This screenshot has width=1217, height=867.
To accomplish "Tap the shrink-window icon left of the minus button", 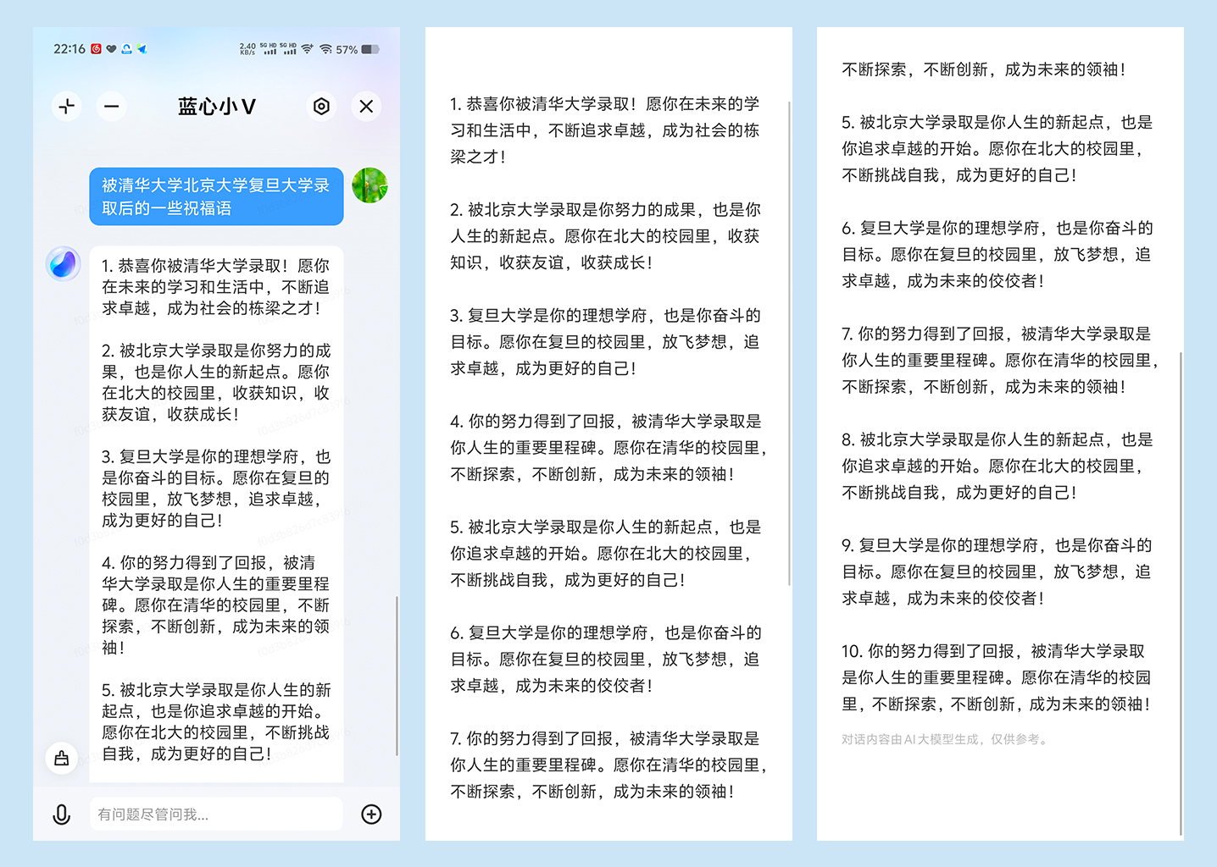I will tap(67, 106).
